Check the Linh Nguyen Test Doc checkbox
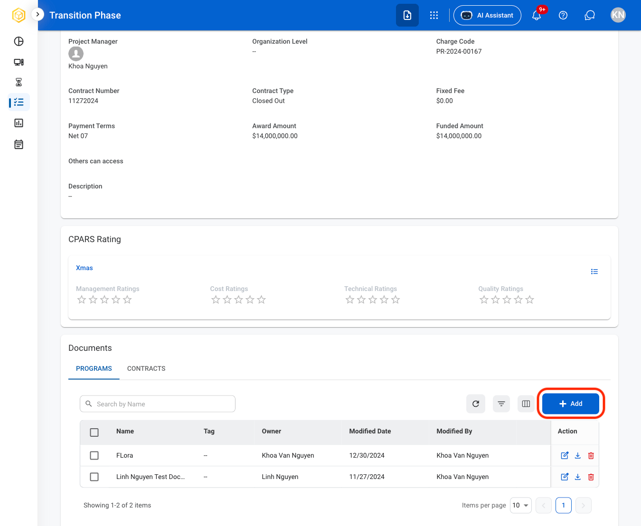The image size is (641, 526). coord(94,477)
